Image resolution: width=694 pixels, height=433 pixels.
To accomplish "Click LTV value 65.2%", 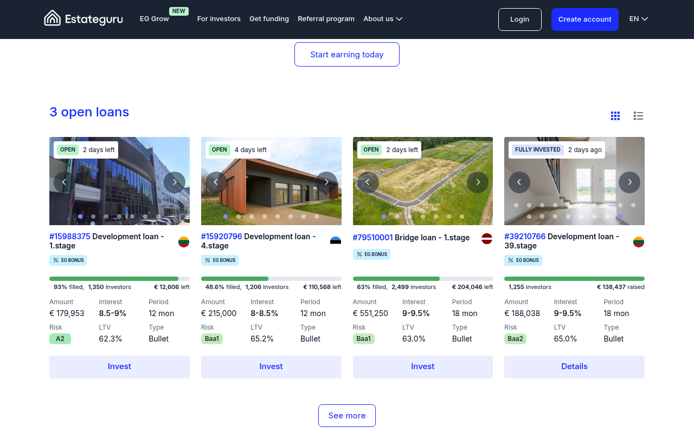I will click(262, 339).
